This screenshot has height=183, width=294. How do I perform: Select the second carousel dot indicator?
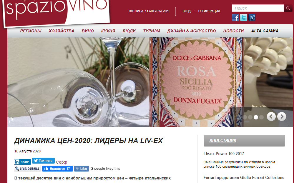(x=250, y=117)
